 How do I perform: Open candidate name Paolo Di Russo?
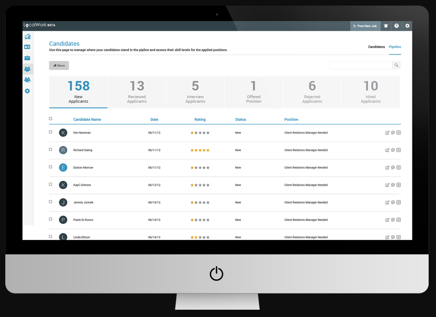(x=83, y=220)
